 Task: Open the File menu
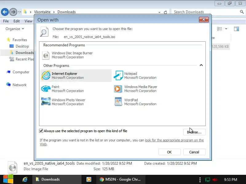[6, 21]
